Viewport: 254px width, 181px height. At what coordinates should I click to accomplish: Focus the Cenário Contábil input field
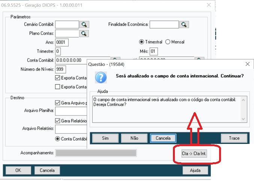click(x=67, y=25)
